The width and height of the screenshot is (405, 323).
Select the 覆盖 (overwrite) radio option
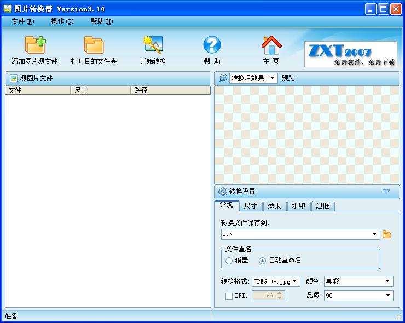[x=229, y=261]
